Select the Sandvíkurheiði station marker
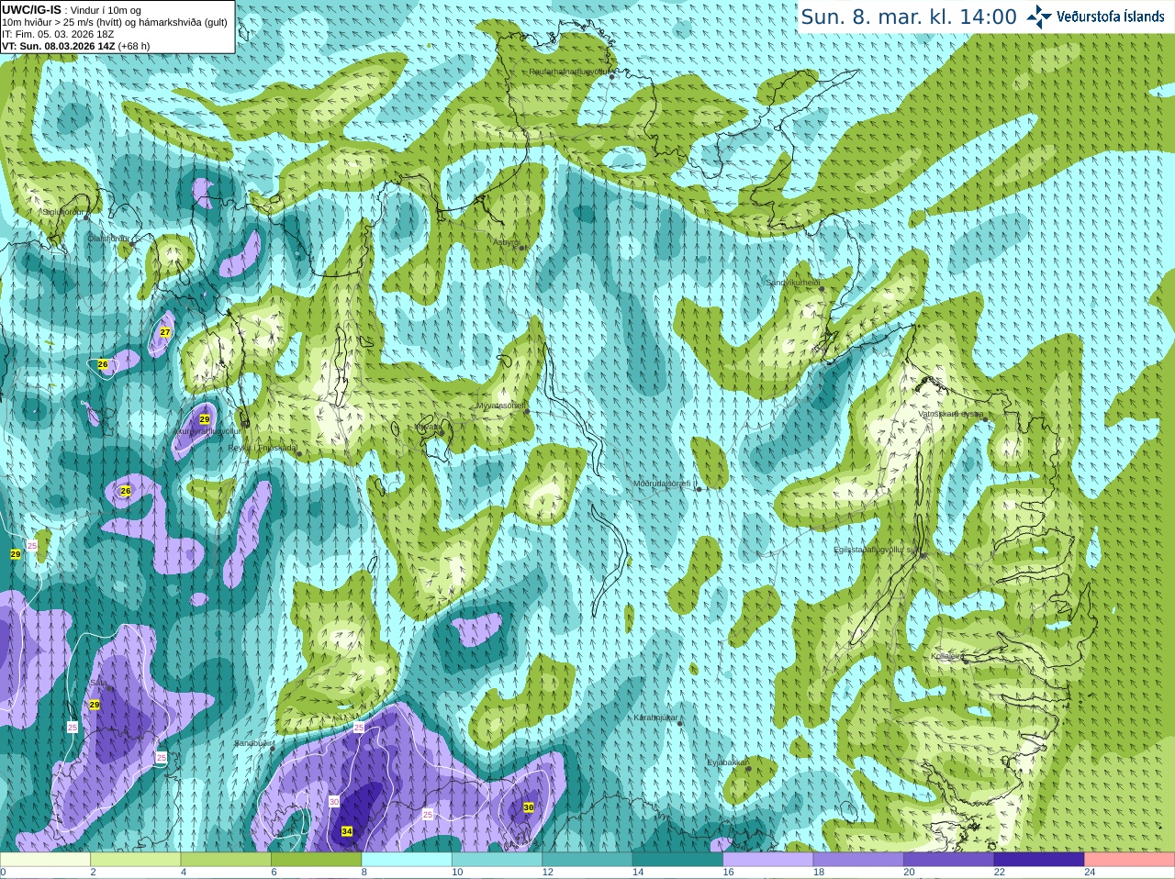 coord(822,288)
